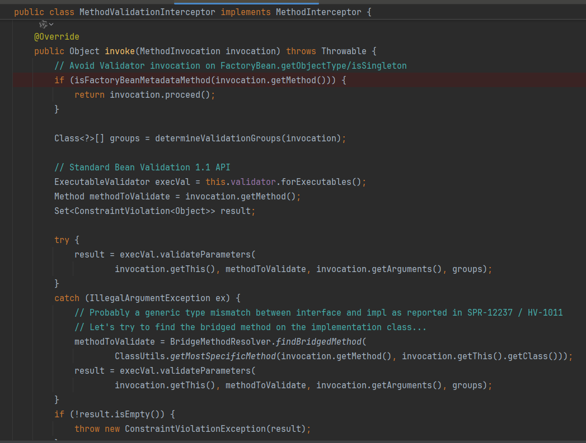Click Set<ConstraintViolation<Object>> type declaration
This screenshot has height=443, width=586.
(x=134, y=211)
